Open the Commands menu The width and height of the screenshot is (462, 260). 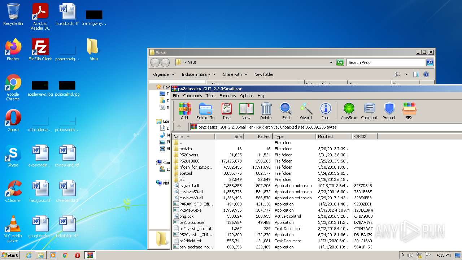(192, 96)
